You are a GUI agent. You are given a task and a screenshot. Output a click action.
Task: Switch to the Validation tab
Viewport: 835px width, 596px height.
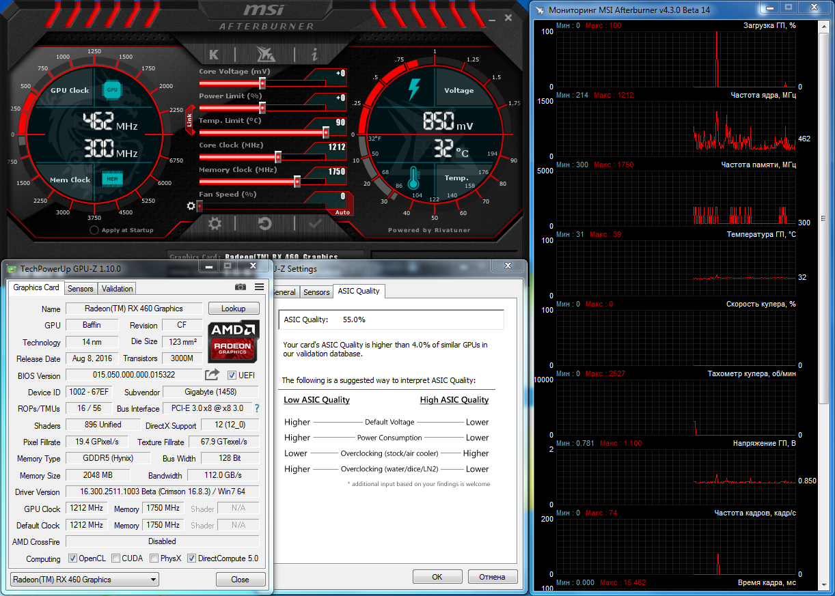(117, 289)
